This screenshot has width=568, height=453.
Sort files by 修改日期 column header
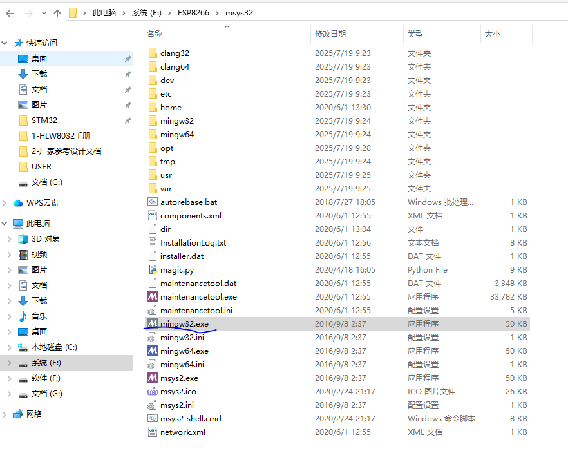[x=330, y=34]
